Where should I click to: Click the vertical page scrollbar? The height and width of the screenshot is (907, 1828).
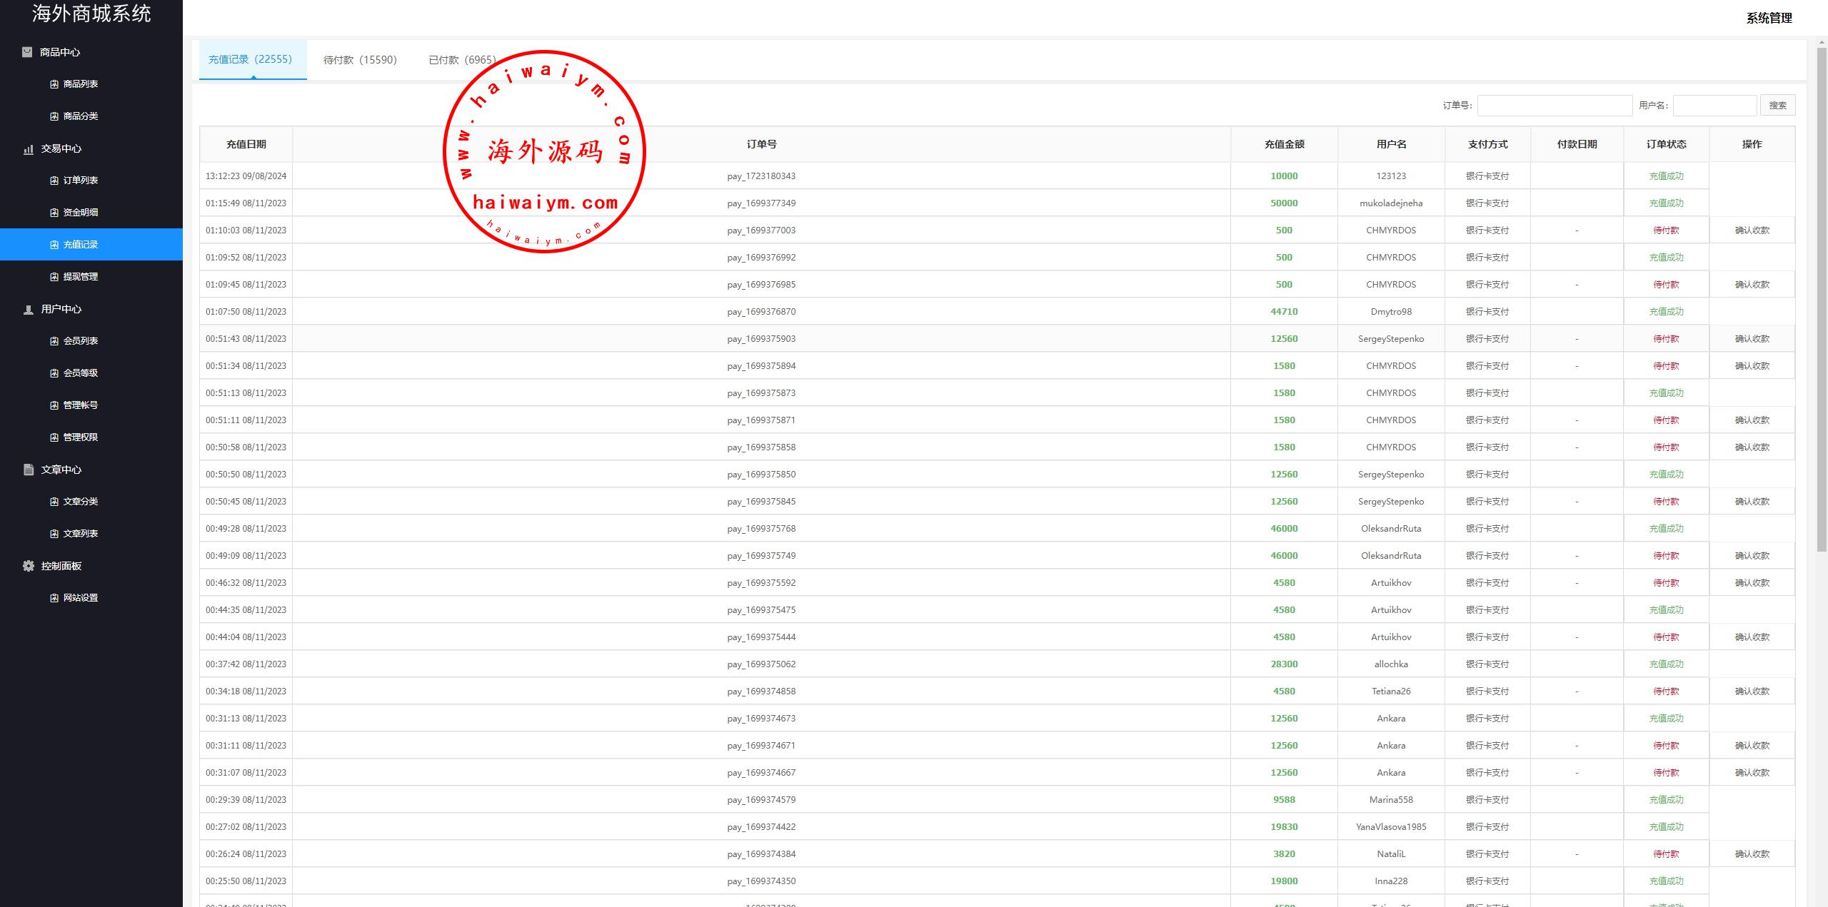(x=1822, y=300)
